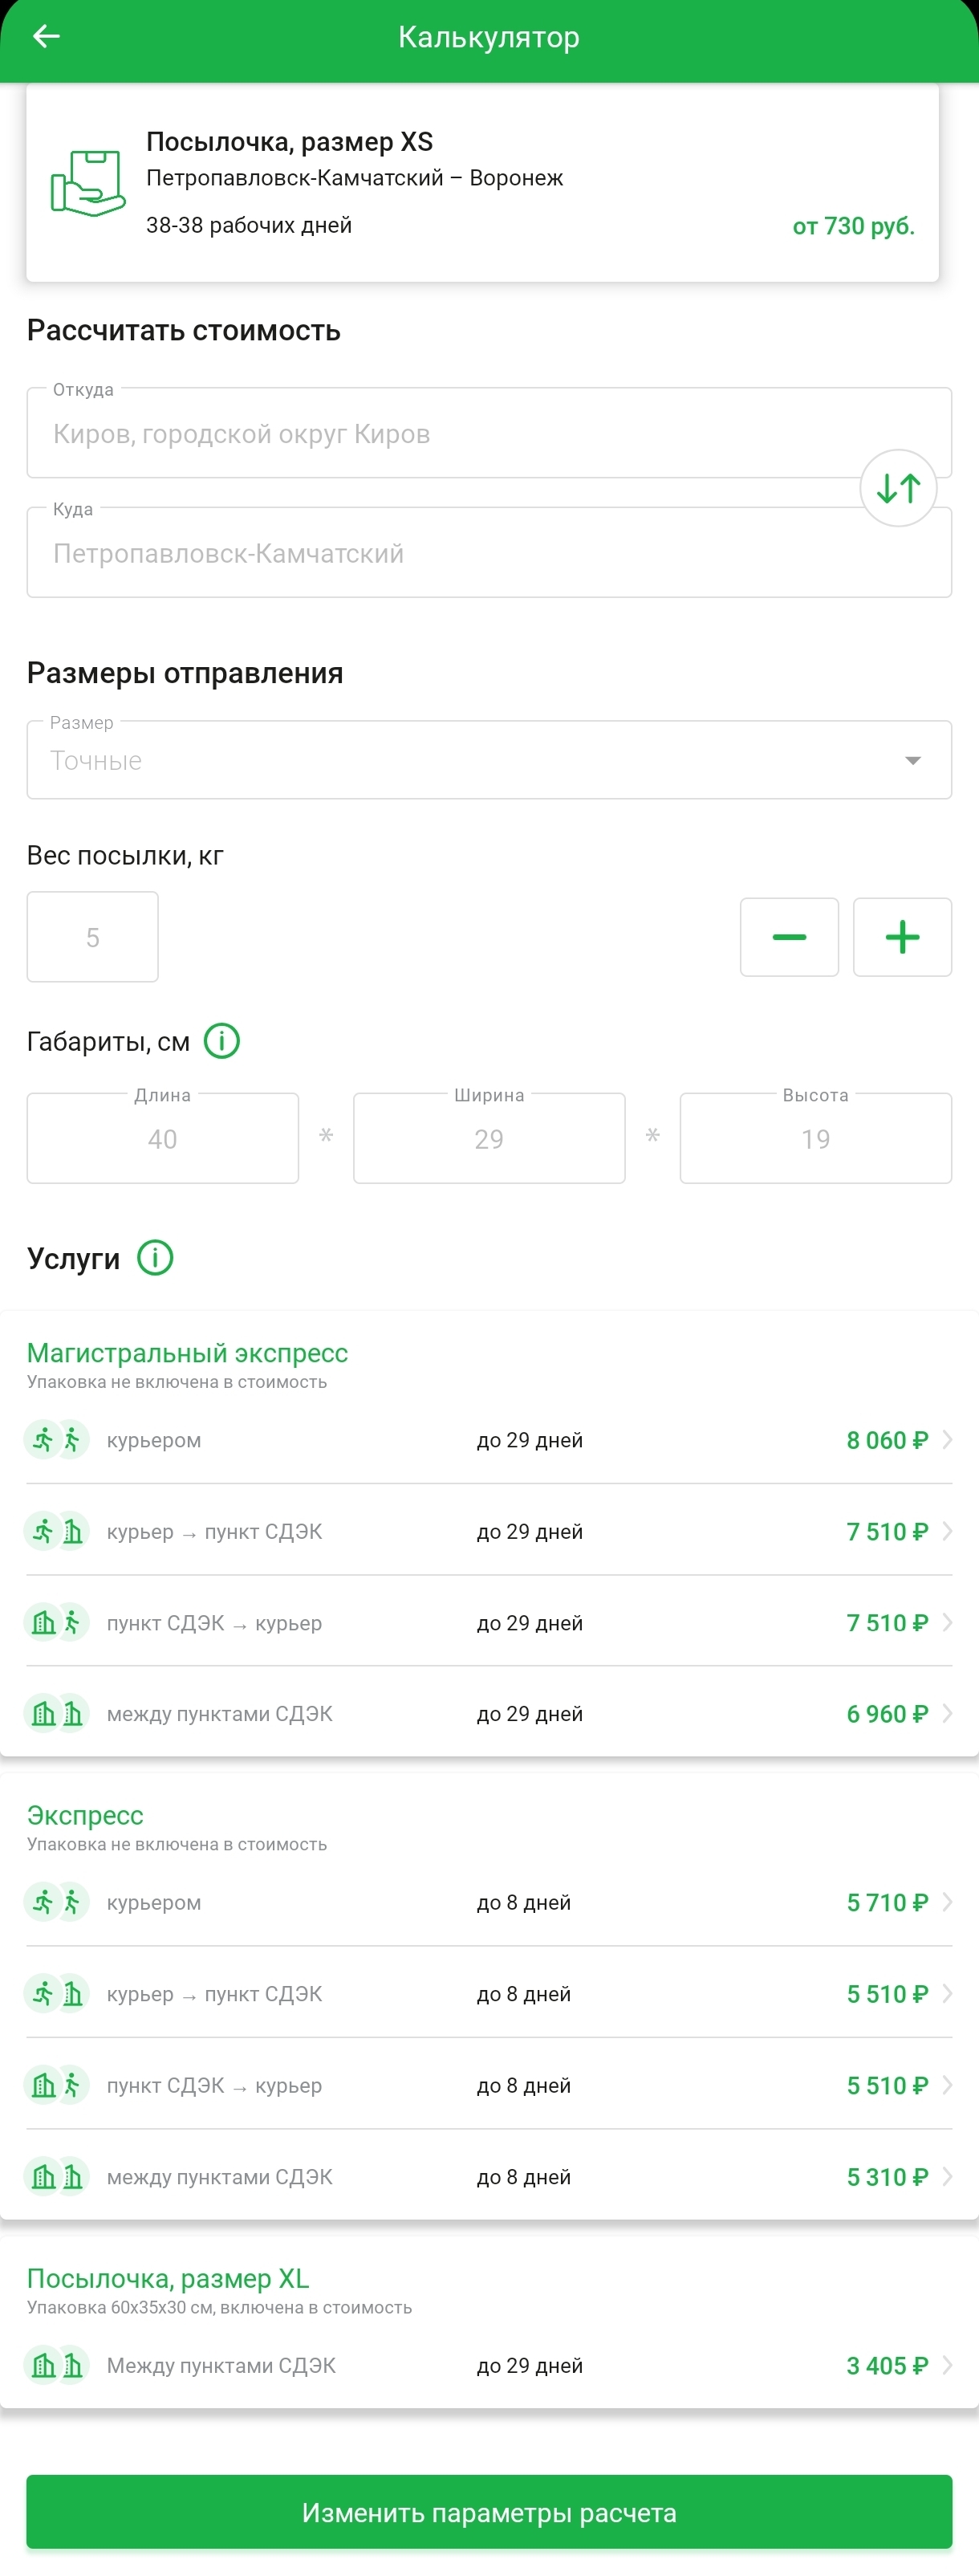
Task: Choose Магистральный экспресс between СДЭК points, 6 960 ₽
Action: pos(489,1714)
